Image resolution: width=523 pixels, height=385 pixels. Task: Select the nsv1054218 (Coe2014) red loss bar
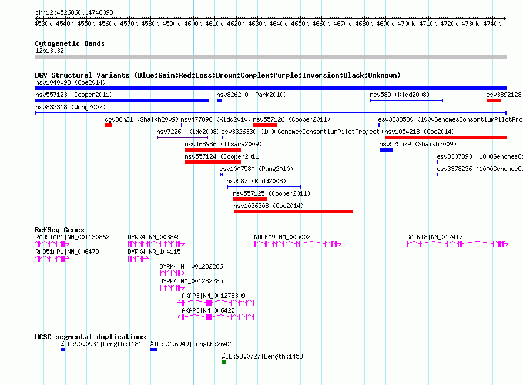pyautogui.click(x=445, y=138)
